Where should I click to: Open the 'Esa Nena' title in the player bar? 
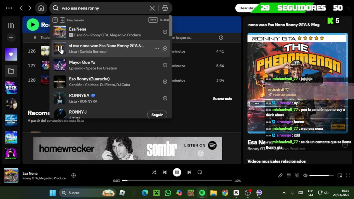(x=30, y=173)
